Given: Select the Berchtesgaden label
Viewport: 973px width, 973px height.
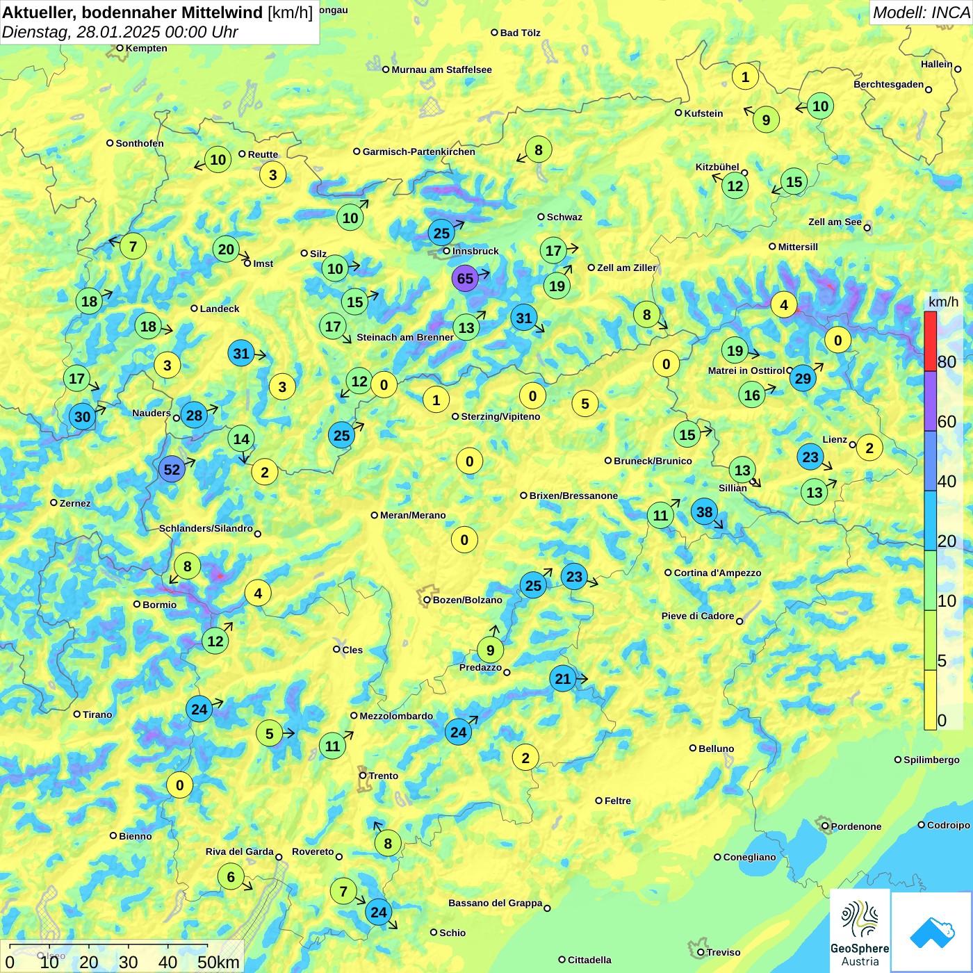Looking at the screenshot, I should point(888,84).
